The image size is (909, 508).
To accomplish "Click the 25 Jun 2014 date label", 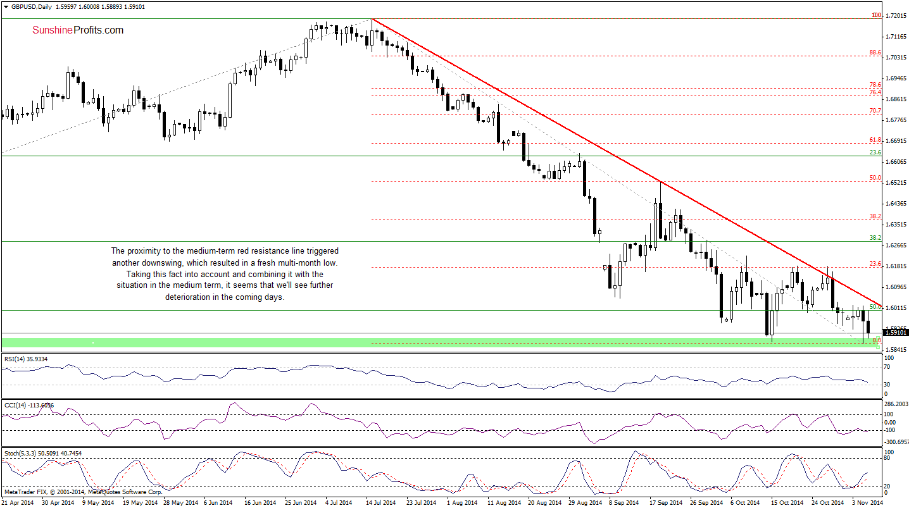I will [300, 502].
